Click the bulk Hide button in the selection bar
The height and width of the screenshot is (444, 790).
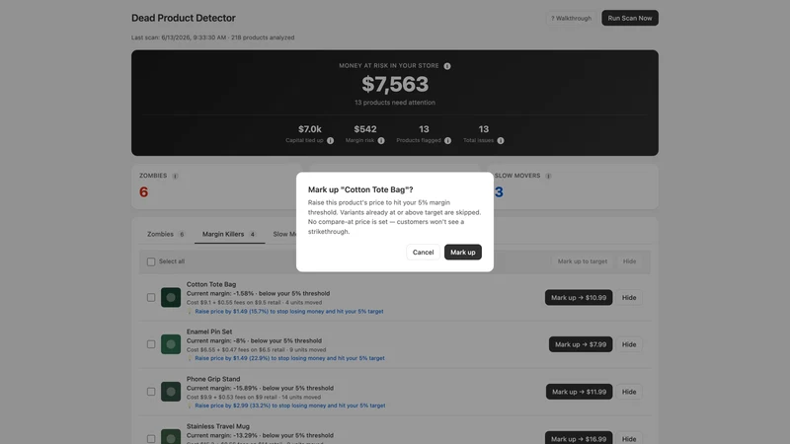click(x=629, y=261)
